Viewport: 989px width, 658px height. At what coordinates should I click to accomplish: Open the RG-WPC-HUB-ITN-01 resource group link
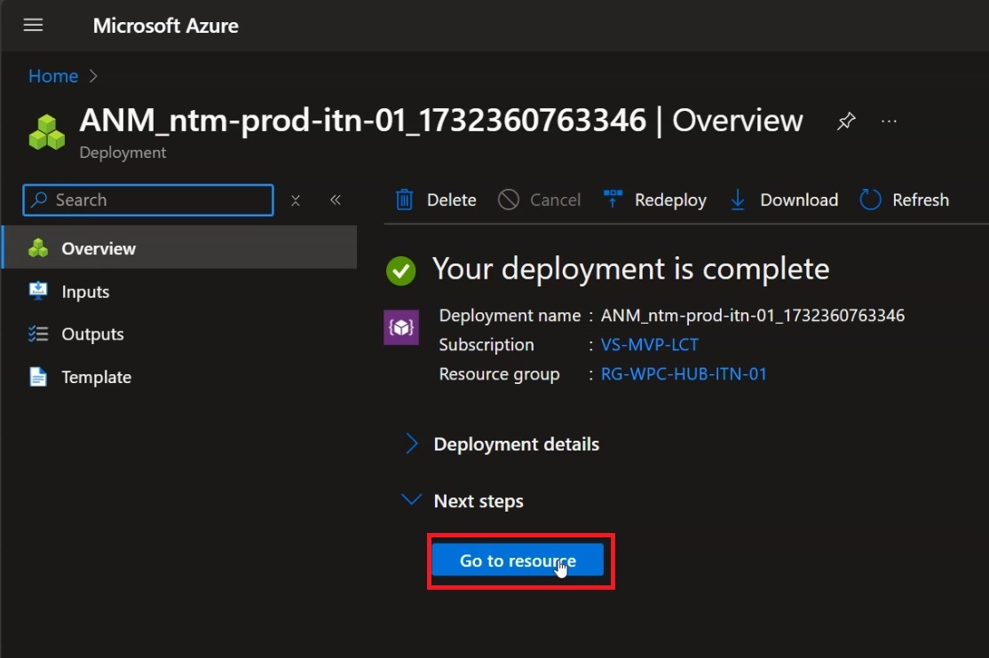(x=684, y=374)
